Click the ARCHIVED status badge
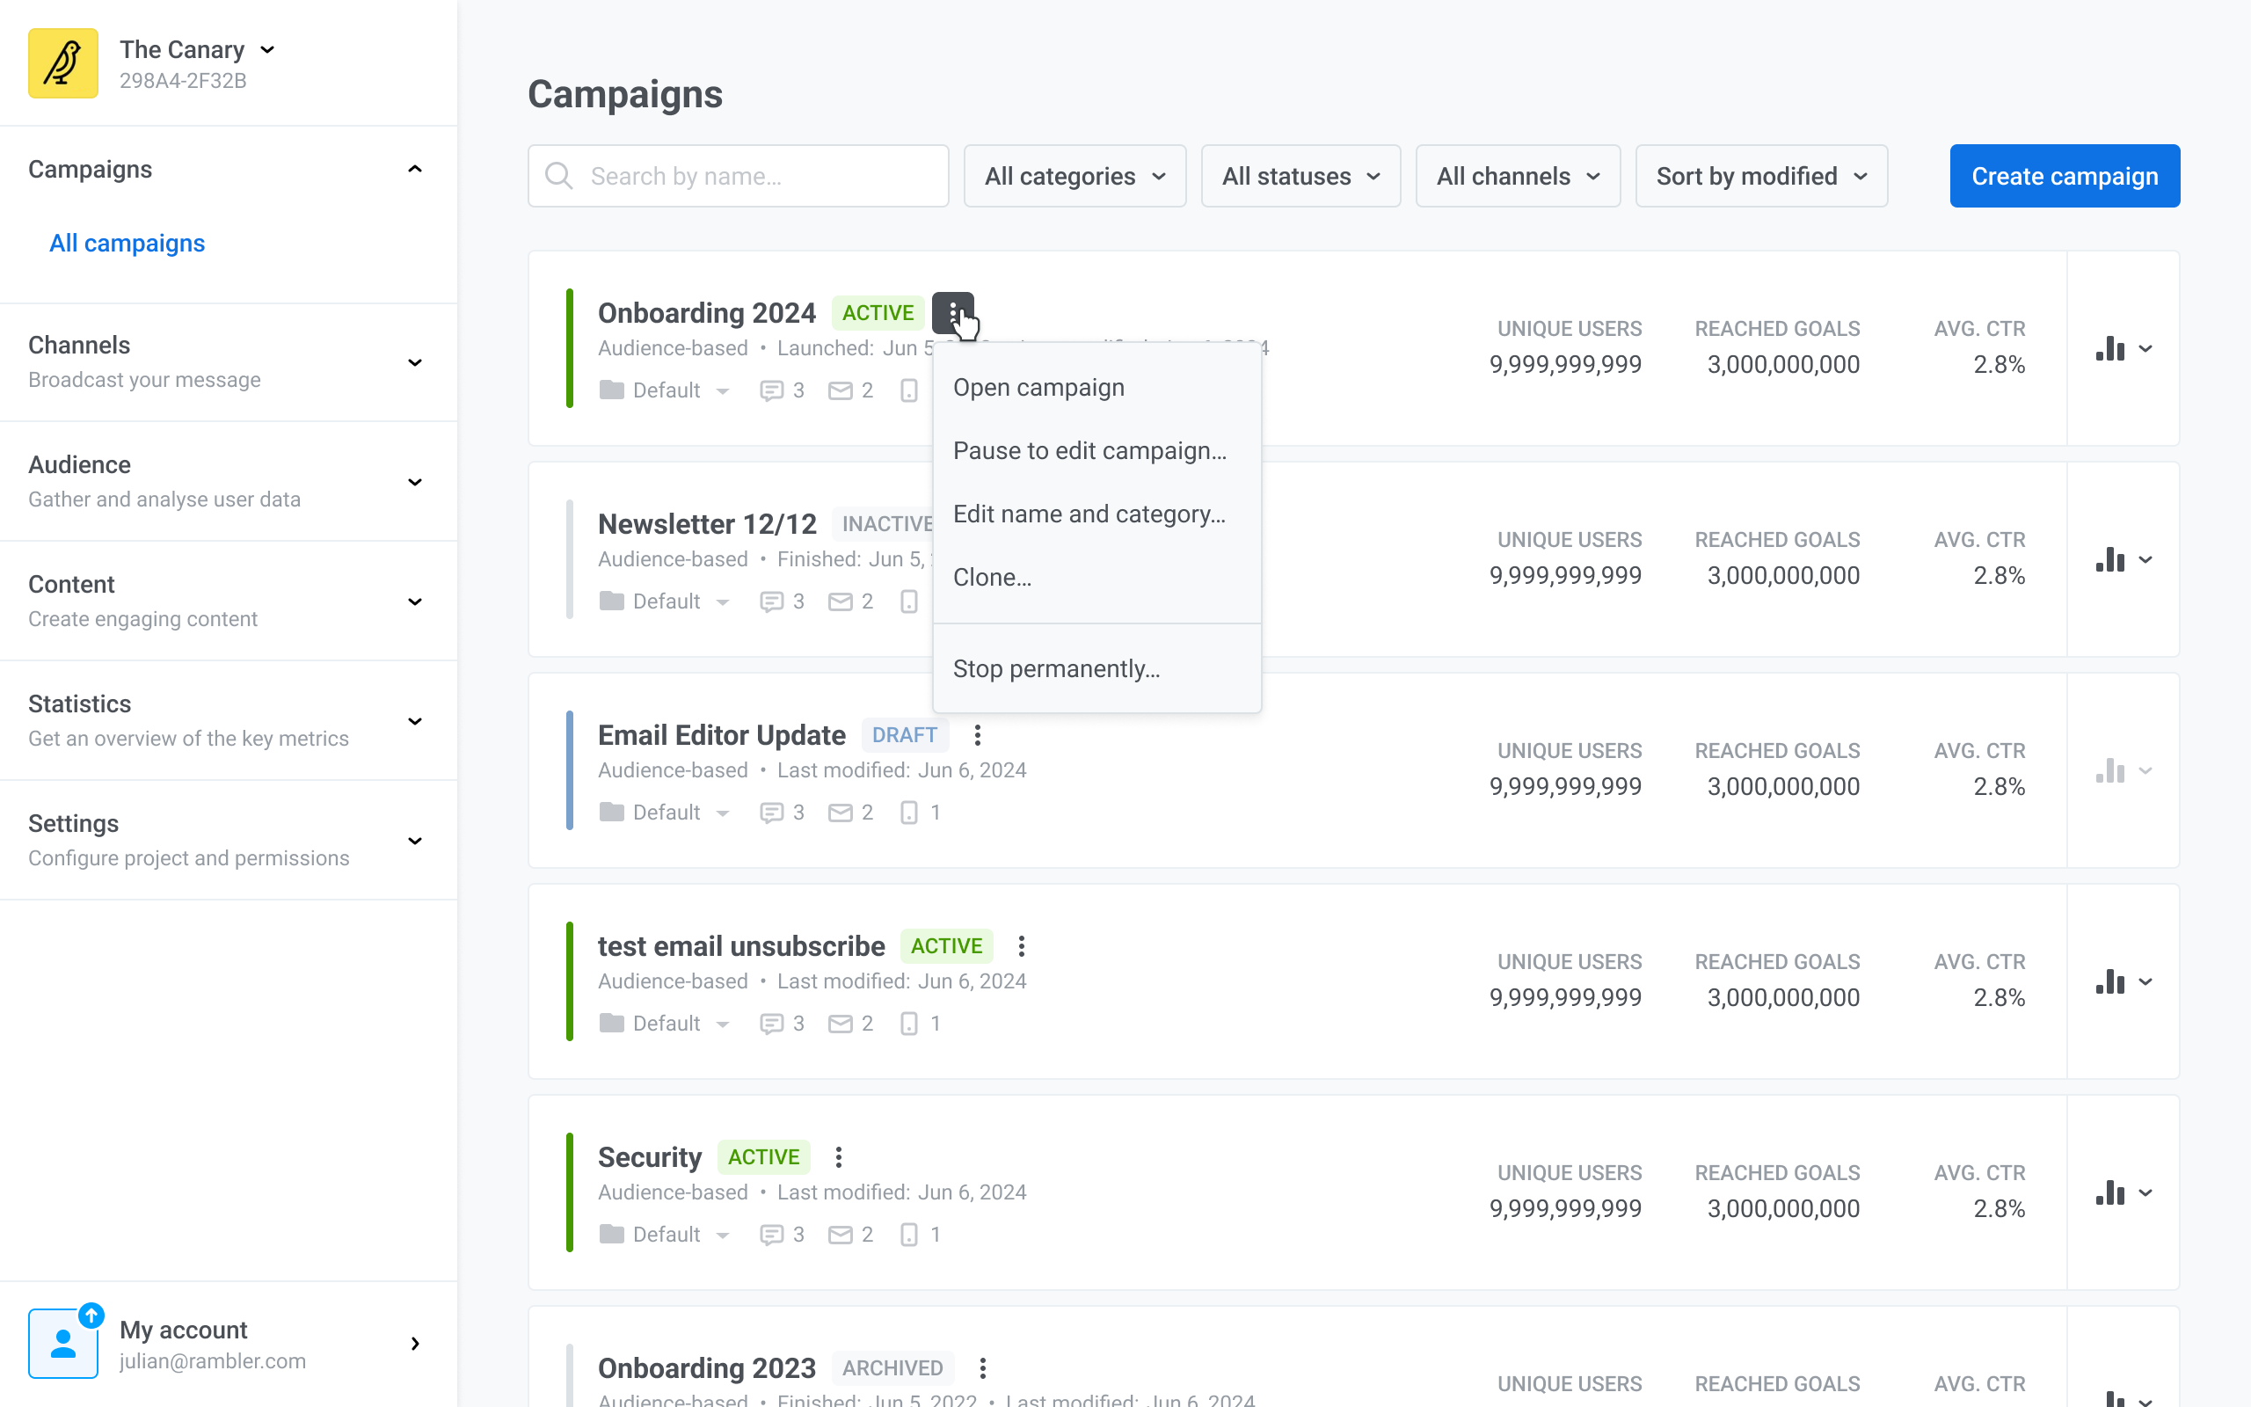 [x=892, y=1368]
